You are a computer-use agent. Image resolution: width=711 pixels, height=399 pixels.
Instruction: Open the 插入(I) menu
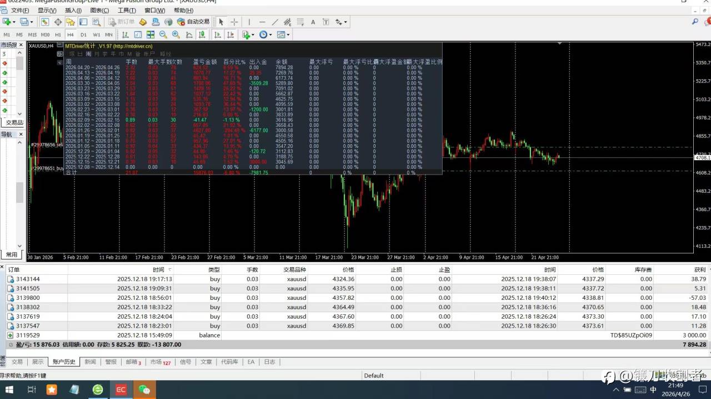point(73,10)
